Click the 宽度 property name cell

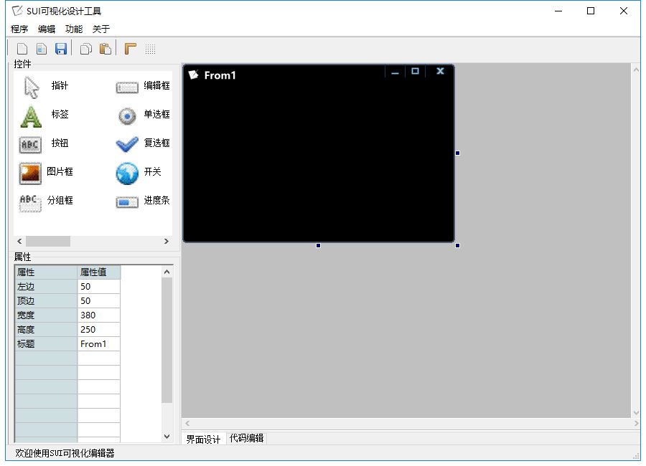[46, 315]
